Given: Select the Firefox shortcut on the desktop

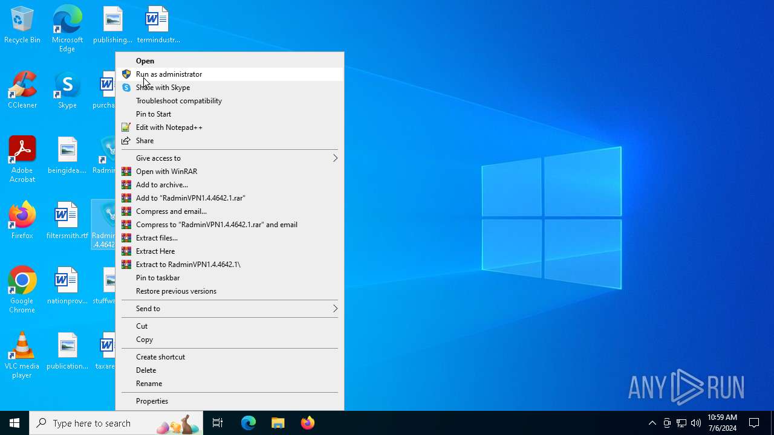Looking at the screenshot, I should pos(22,221).
